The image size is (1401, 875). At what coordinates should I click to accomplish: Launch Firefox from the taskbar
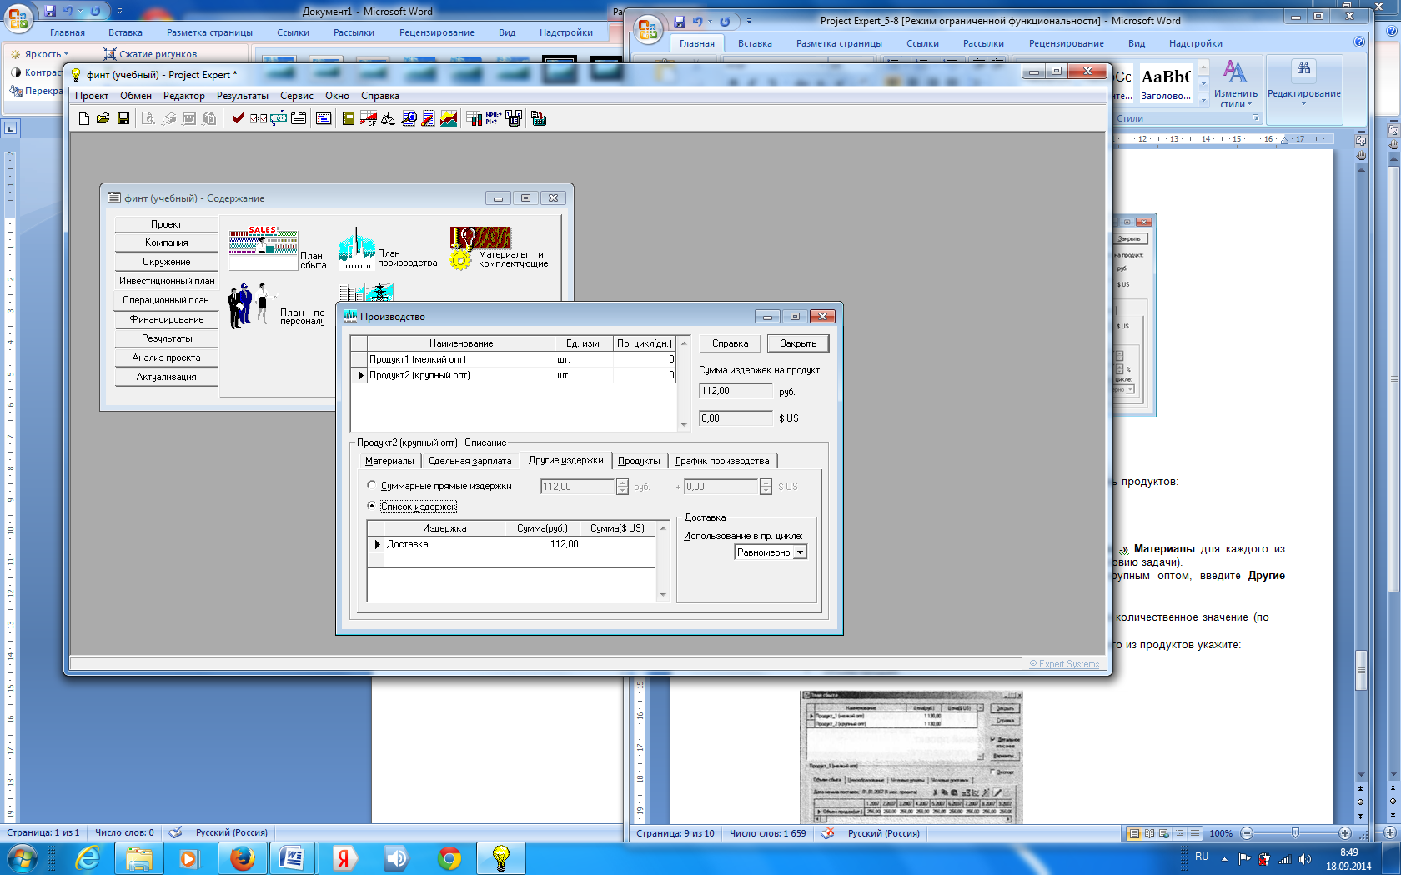click(242, 858)
